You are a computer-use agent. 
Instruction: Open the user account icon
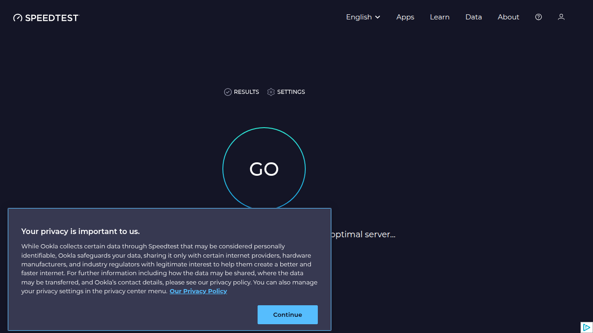(x=561, y=17)
